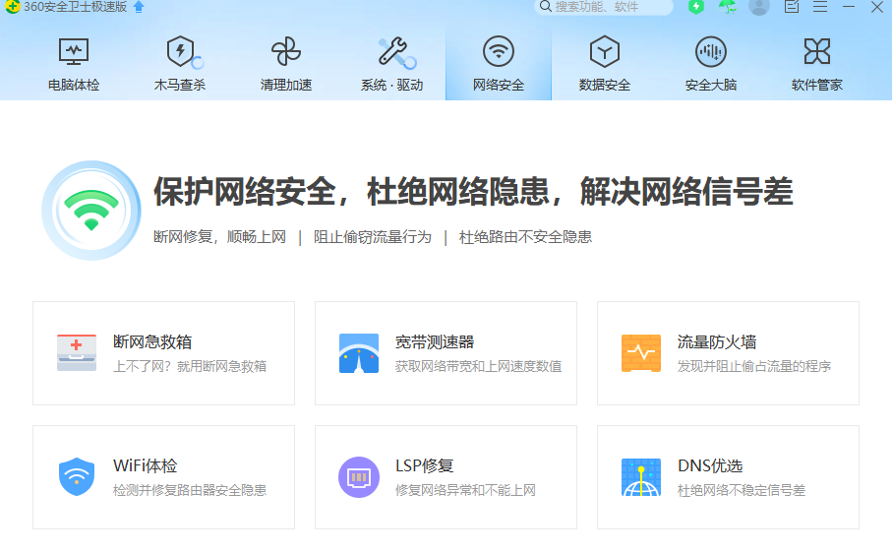This screenshot has width=892, height=554.
Task: Expand the hamburger main menu
Action: pyautogui.click(x=819, y=7)
